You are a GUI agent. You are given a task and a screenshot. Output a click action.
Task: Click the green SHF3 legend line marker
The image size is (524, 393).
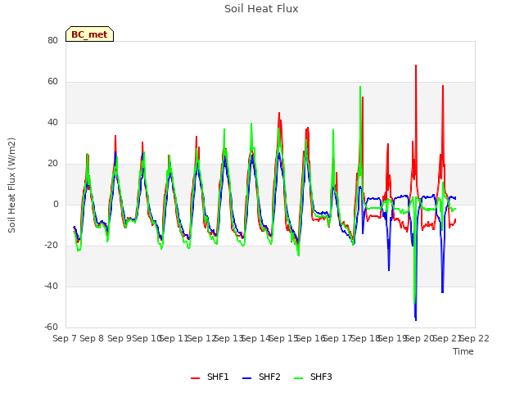pos(298,377)
